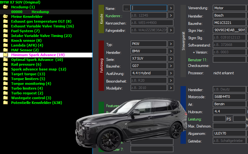Click the Motorcode S68B44T0 field

229,97
